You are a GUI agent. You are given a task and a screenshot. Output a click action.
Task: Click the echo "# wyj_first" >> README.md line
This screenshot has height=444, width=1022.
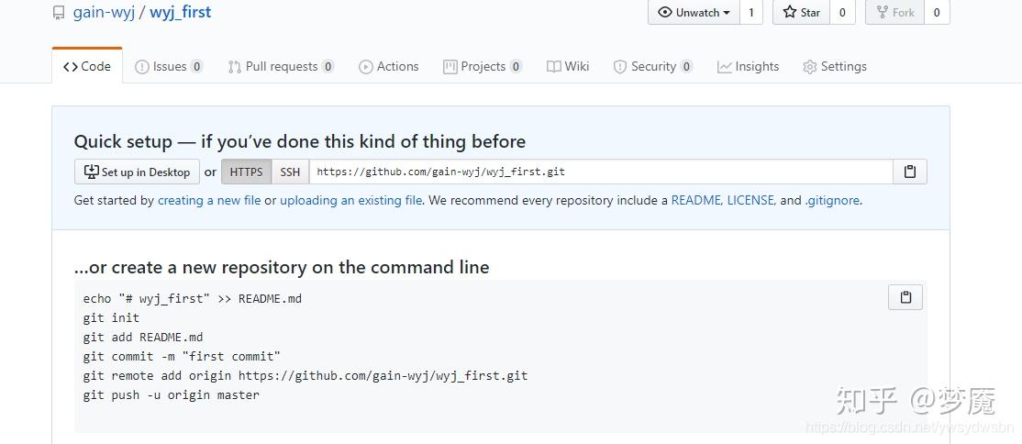(193, 299)
